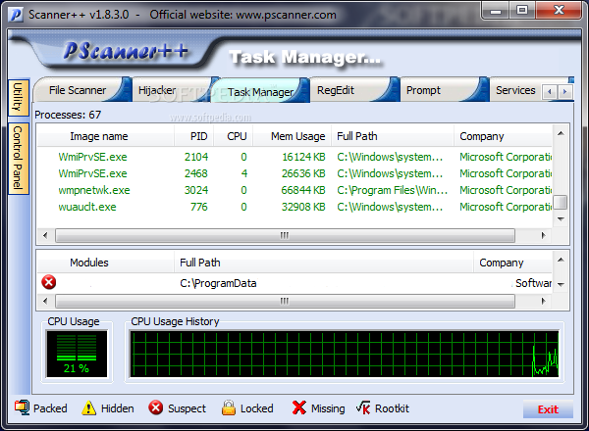Click the modules list horizontal scrollbar thumb
This screenshot has width=589, height=431.
tap(285, 301)
